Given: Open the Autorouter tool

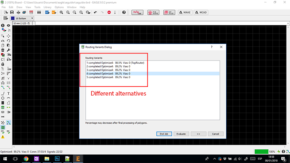Looking at the screenshot, I should tap(9, 122).
